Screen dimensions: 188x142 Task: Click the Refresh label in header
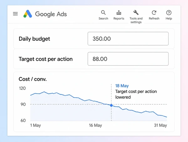[x=154, y=19]
